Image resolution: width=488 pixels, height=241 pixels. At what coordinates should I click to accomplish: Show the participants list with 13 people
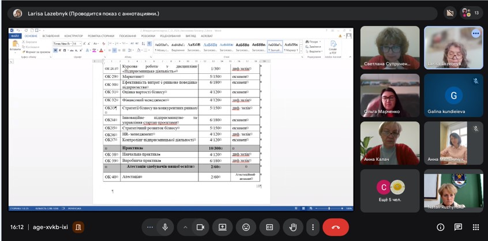point(471,13)
